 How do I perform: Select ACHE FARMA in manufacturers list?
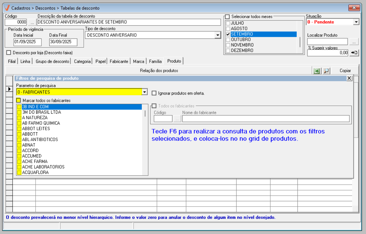pyautogui.click(x=35, y=161)
